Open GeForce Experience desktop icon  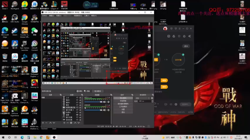(15, 111)
